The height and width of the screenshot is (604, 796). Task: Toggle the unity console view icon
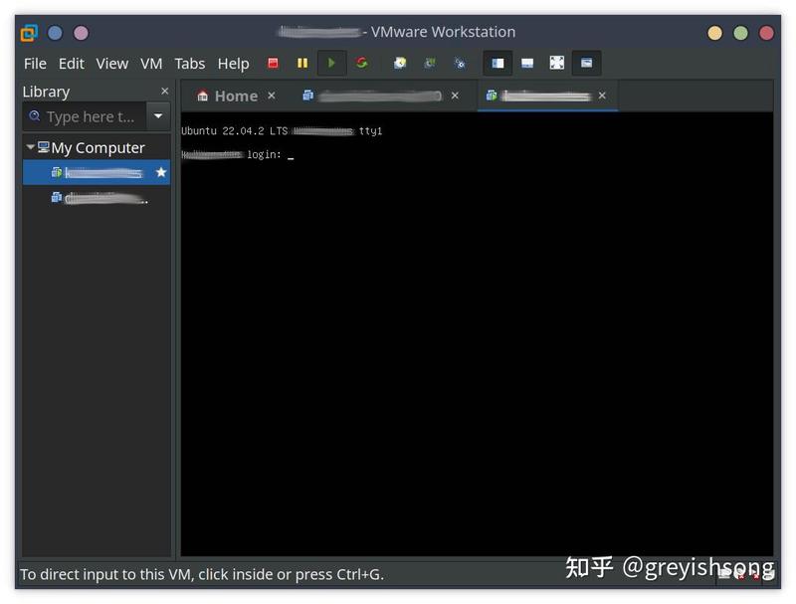pos(586,63)
